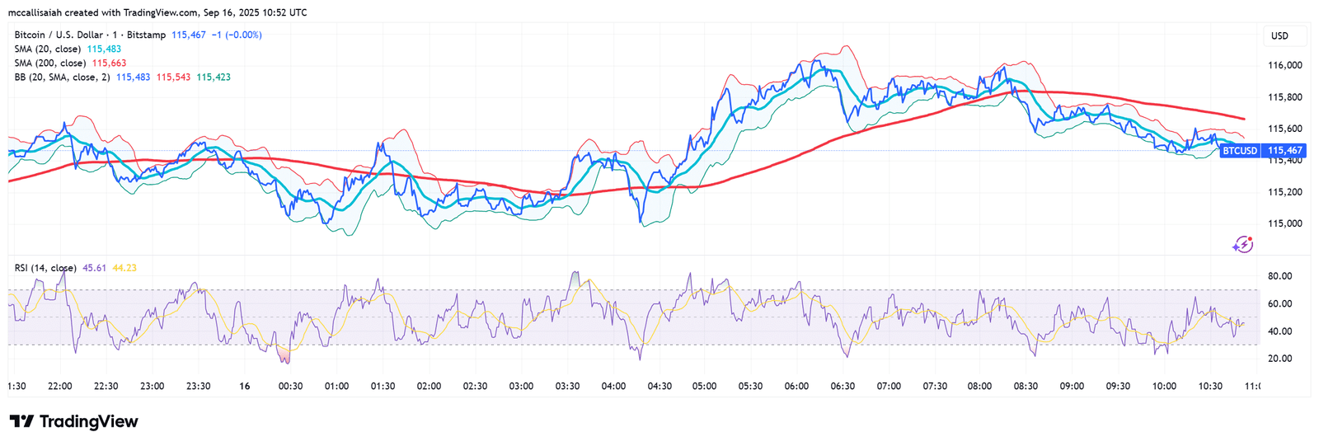Viewport: 1319px width, 446px height.
Task: Click the red 115,663 SMA 200 value
Action: [109, 63]
